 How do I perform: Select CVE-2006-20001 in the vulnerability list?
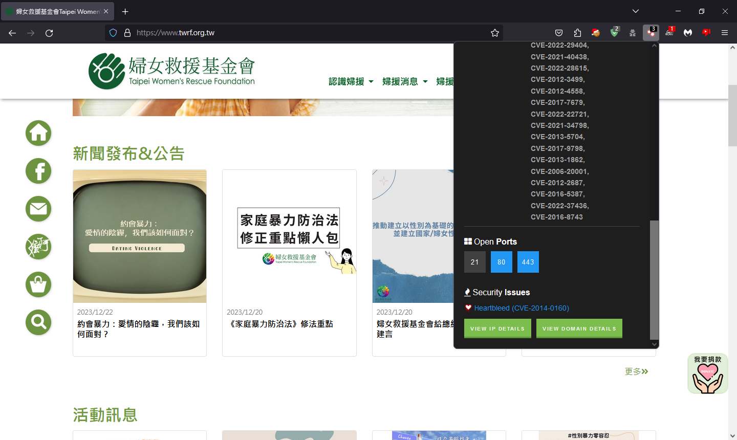[560, 171]
